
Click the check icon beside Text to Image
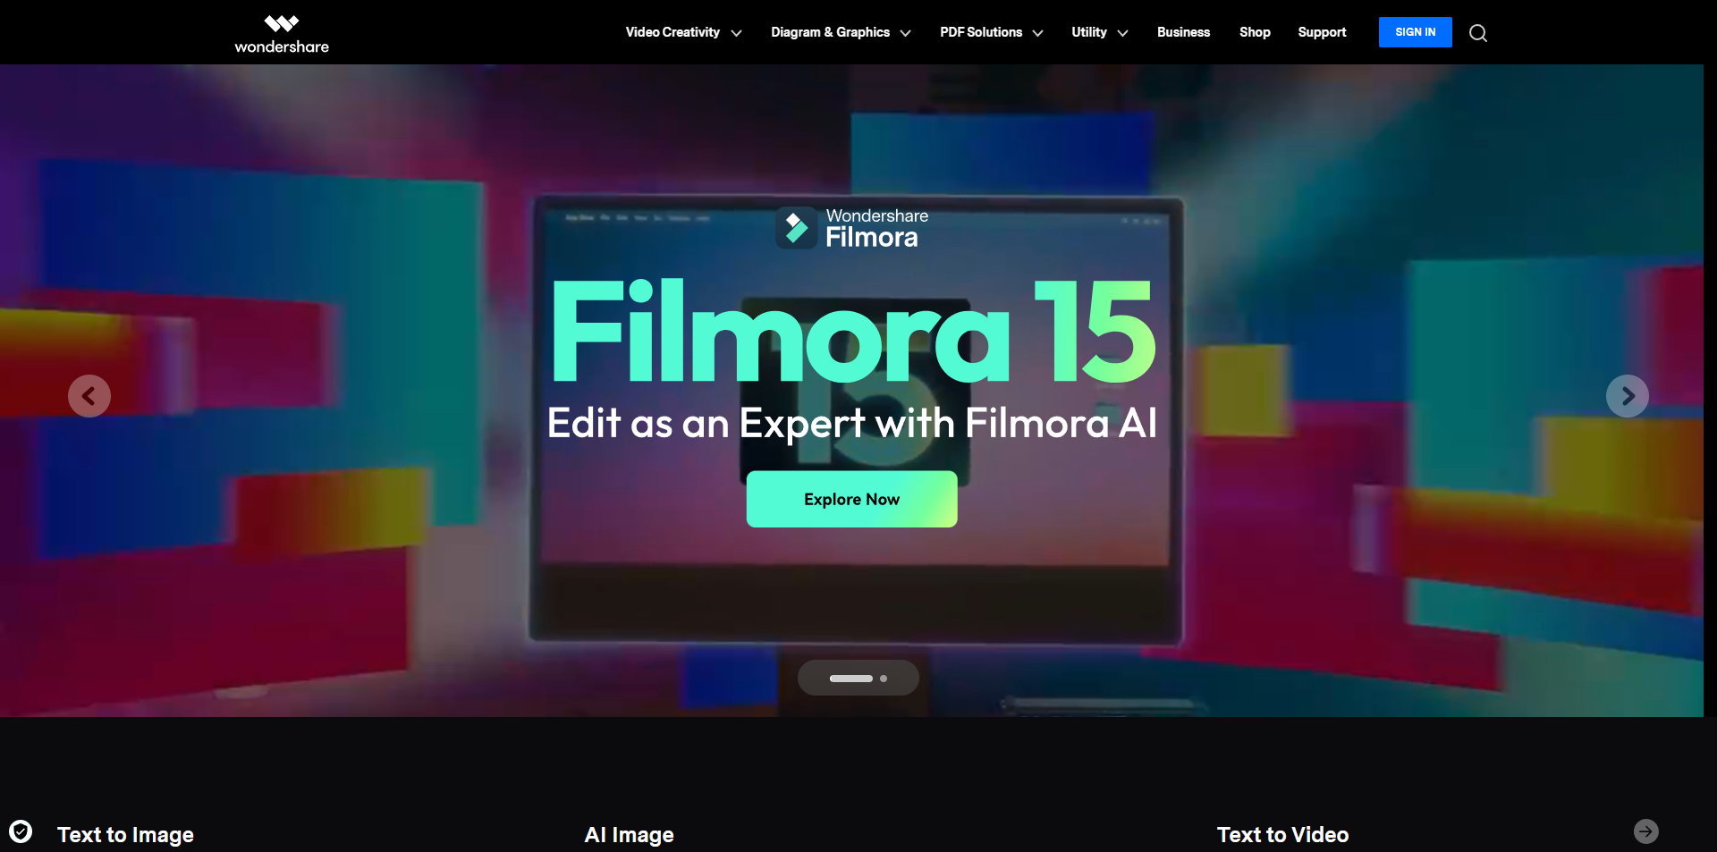tap(21, 831)
